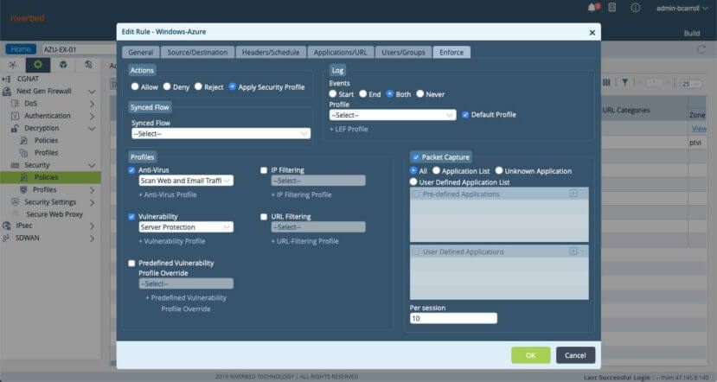Select the Reject action radio button
Image resolution: width=717 pixels, height=382 pixels.
point(198,86)
